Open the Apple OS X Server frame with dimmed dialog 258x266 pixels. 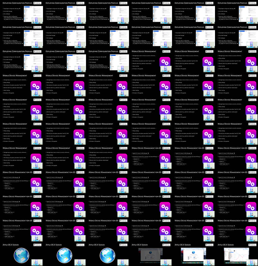pos(150,254)
